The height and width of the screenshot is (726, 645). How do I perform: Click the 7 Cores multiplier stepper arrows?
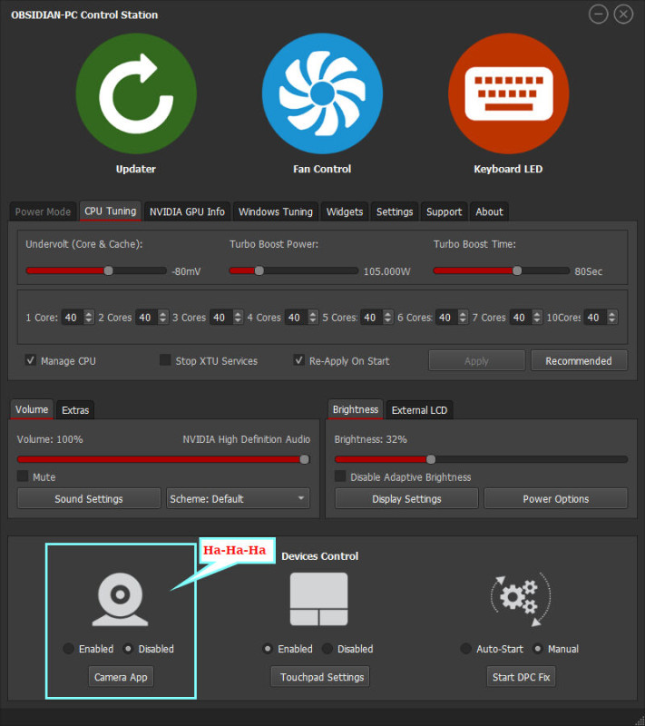pos(537,317)
